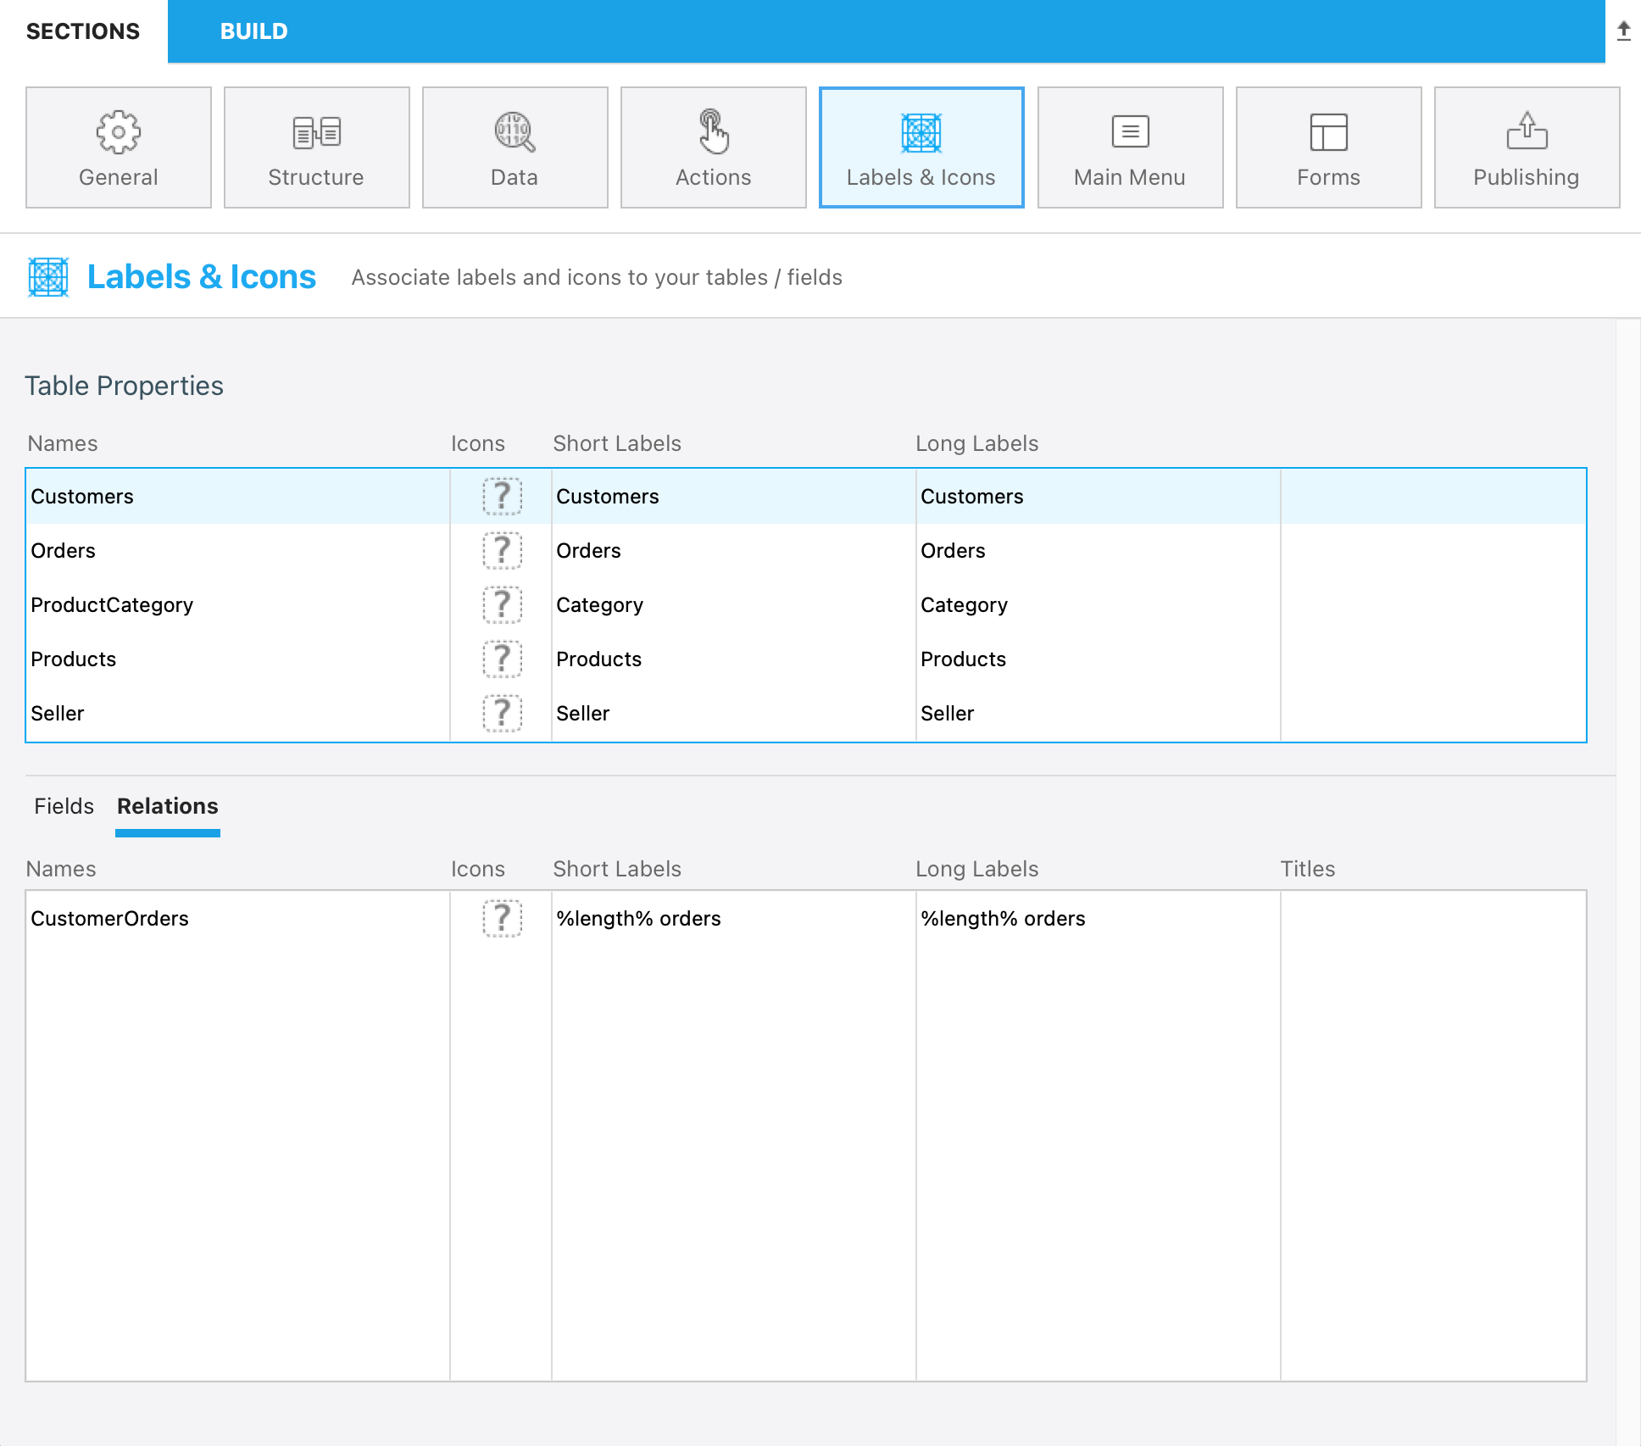Edit the Orders short label

pos(733,550)
